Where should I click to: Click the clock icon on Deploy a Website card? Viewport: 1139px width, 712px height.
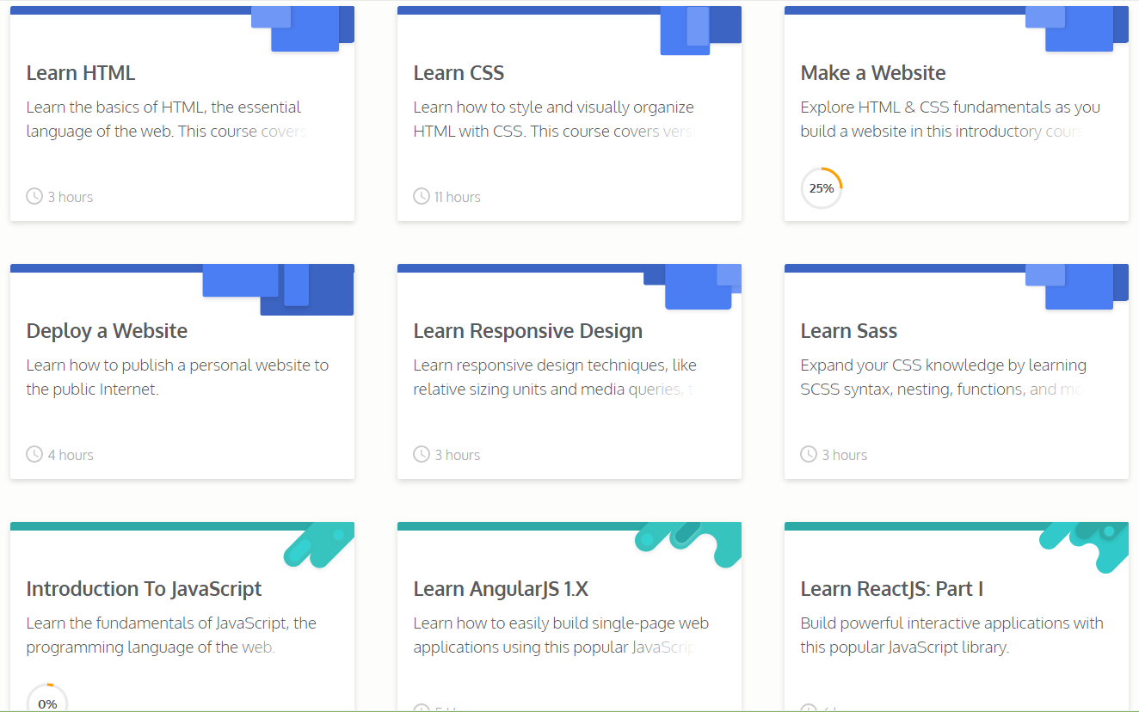pyautogui.click(x=34, y=454)
